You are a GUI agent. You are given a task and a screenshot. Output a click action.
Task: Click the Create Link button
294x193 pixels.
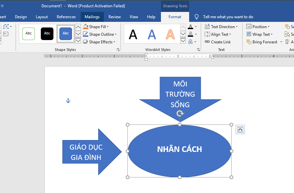(x=218, y=42)
